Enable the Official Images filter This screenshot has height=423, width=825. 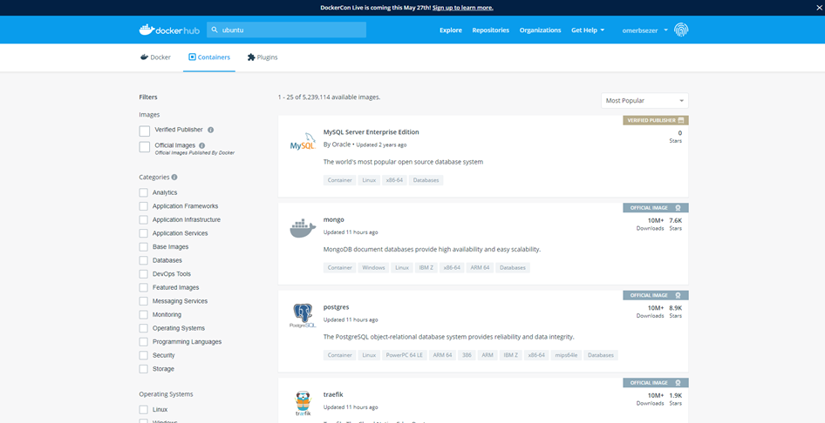coord(145,147)
